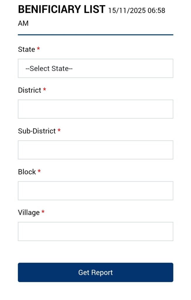
Task: Click the blue divider line below heading
Action: coord(95,35)
